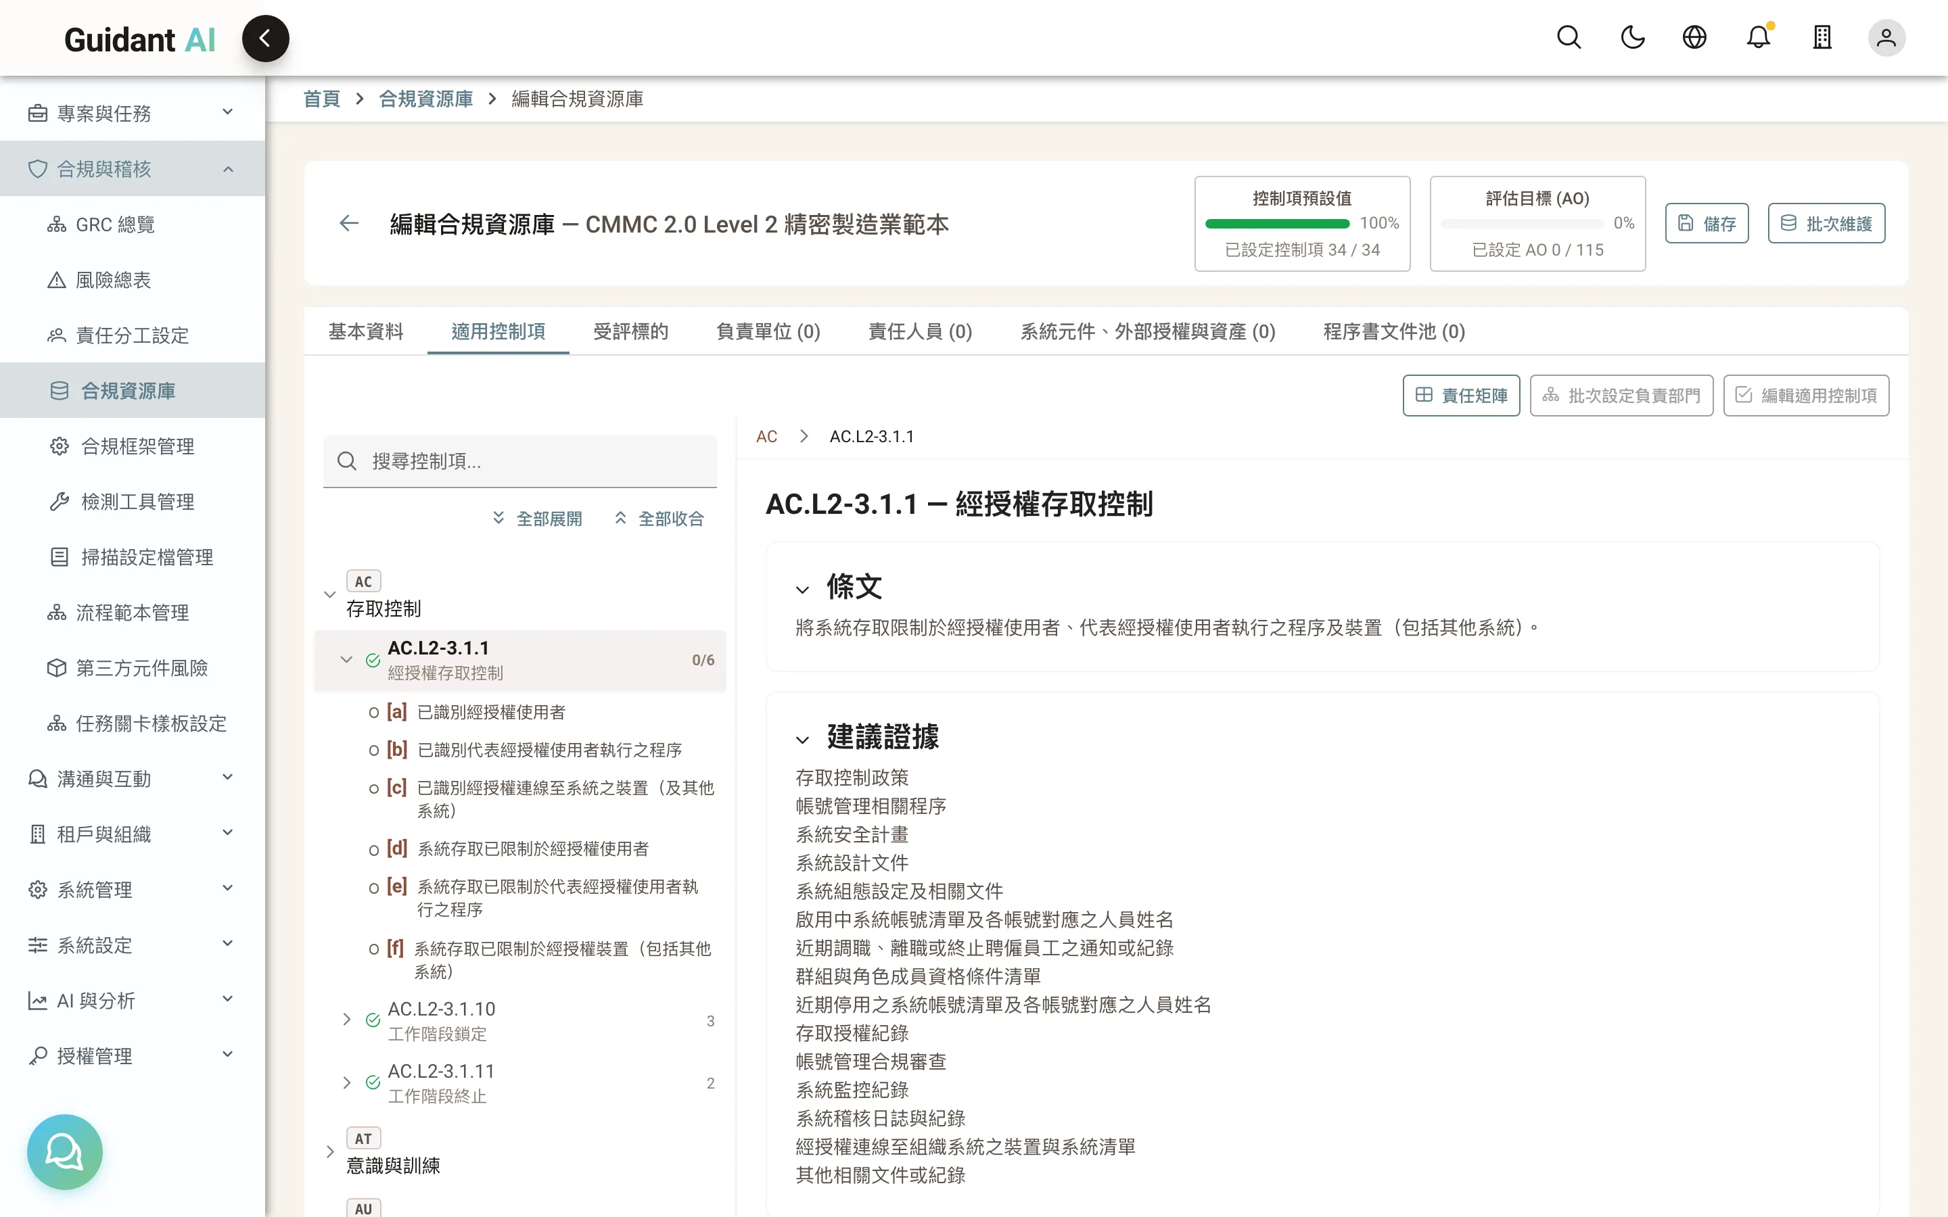Open the search magnifier in the header
Screen dimensions: 1948x1217
pyautogui.click(x=1569, y=38)
